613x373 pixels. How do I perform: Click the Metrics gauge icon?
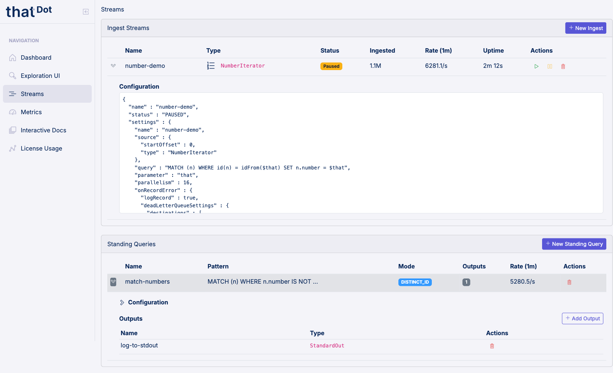click(x=13, y=112)
